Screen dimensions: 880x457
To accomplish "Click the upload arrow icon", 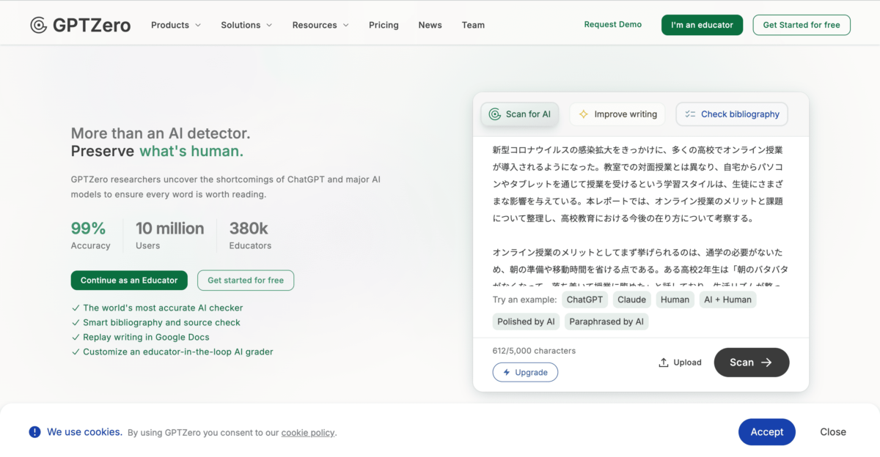I will (x=664, y=363).
